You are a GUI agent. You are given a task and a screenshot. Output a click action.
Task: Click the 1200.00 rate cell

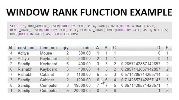point(83,80)
